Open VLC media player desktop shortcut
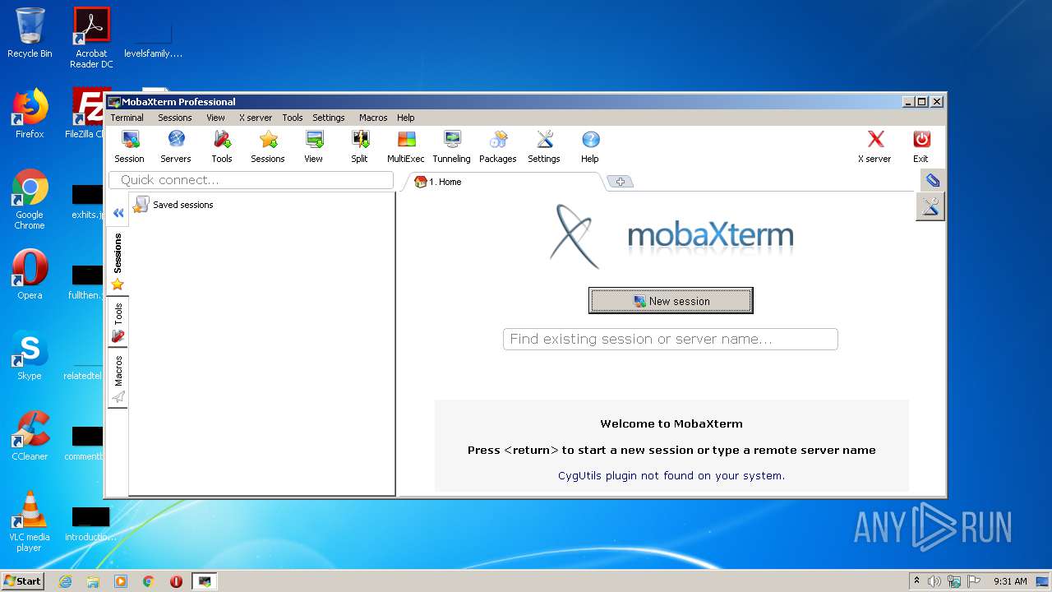The image size is (1052, 592). pos(30,521)
